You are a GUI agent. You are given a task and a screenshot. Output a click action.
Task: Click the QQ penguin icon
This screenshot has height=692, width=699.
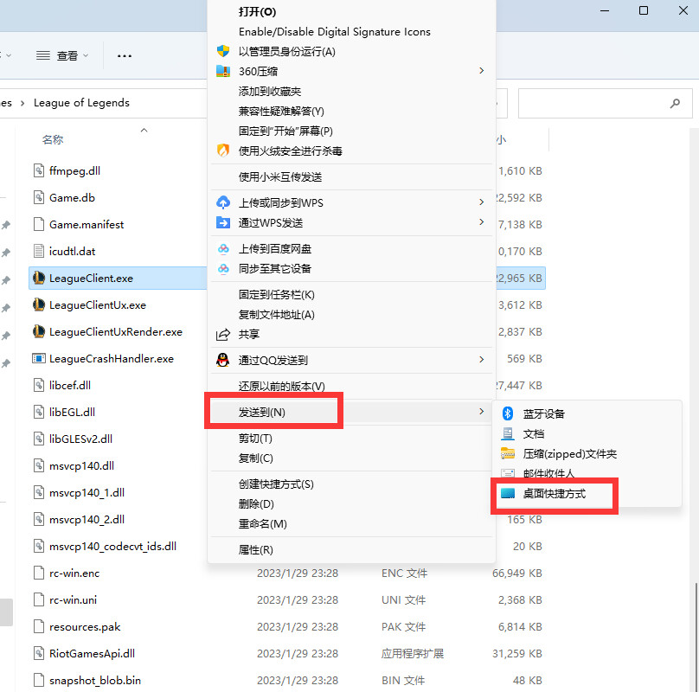click(223, 360)
